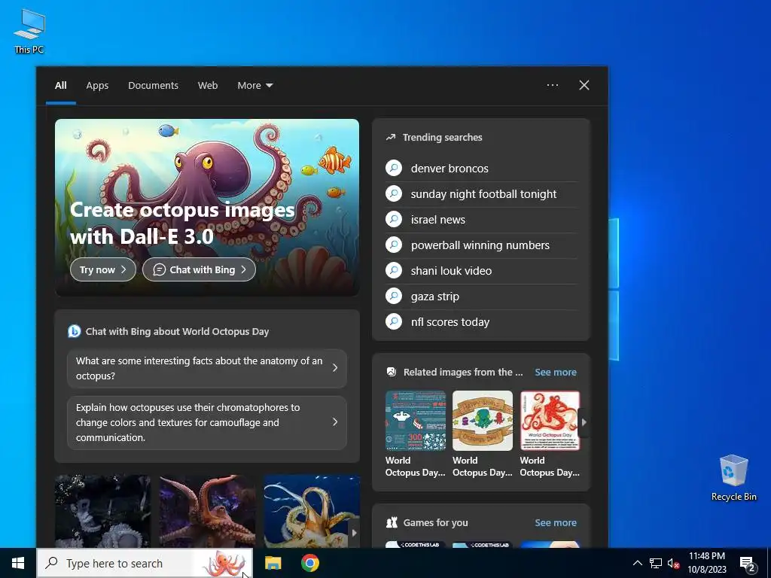This screenshot has height=578, width=771.
Task: Click the Games for you chess icon
Action: coord(392,522)
